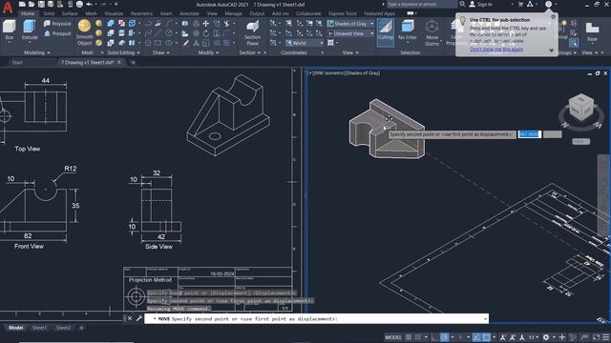Expand the Modeling panel
611x343 pixels.
point(37,52)
